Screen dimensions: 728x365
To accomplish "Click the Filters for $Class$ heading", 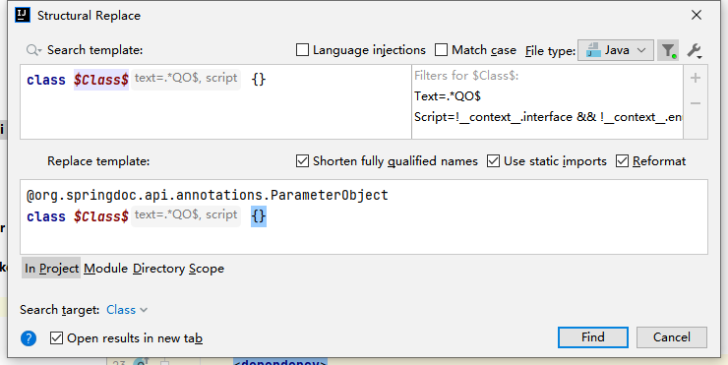I will 466,76.
